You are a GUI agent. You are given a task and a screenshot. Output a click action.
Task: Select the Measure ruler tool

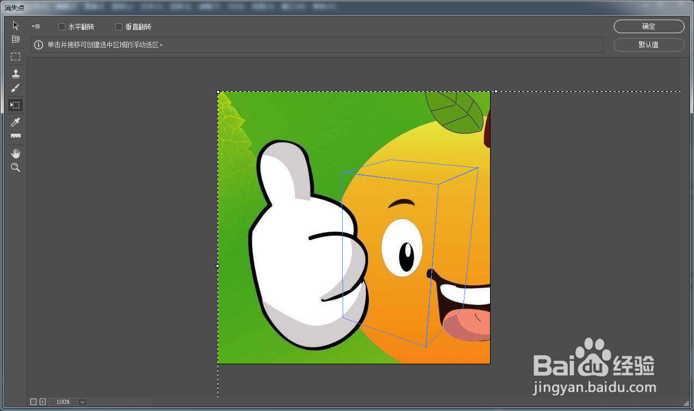click(15, 136)
